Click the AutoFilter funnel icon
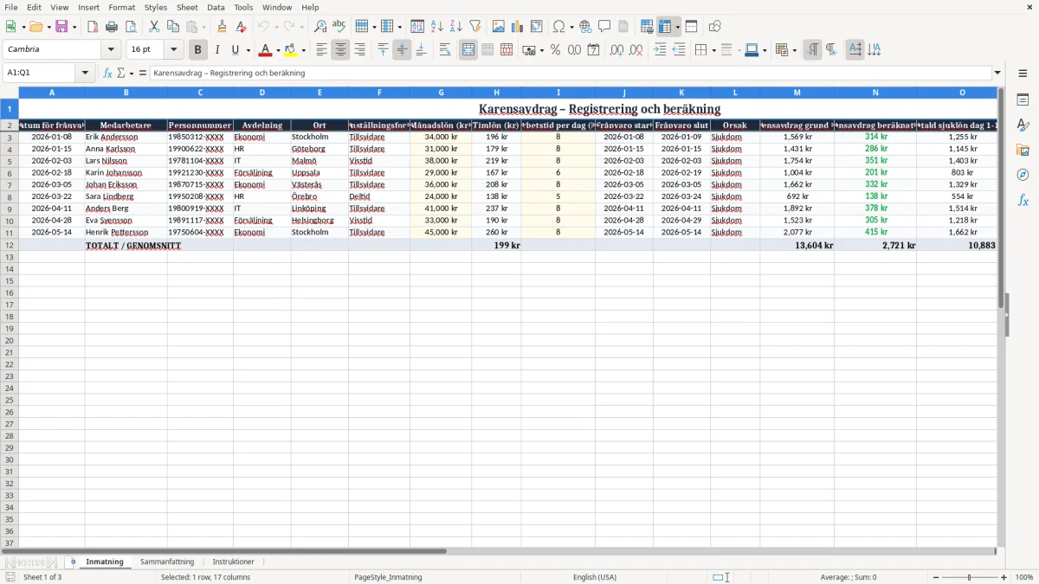Screen dimensions: 1039x584 pos(474,27)
